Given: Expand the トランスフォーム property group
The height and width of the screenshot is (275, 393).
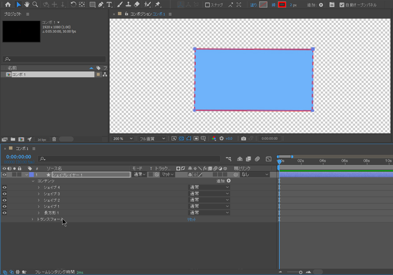Looking at the screenshot, I should tap(33, 220).
